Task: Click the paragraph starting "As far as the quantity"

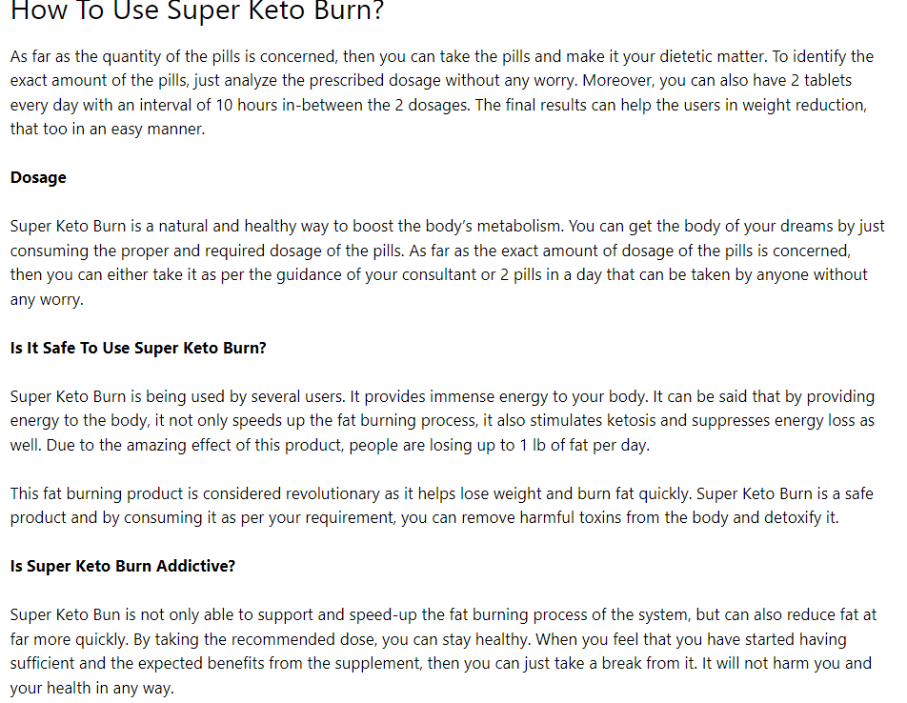Action: (442, 92)
